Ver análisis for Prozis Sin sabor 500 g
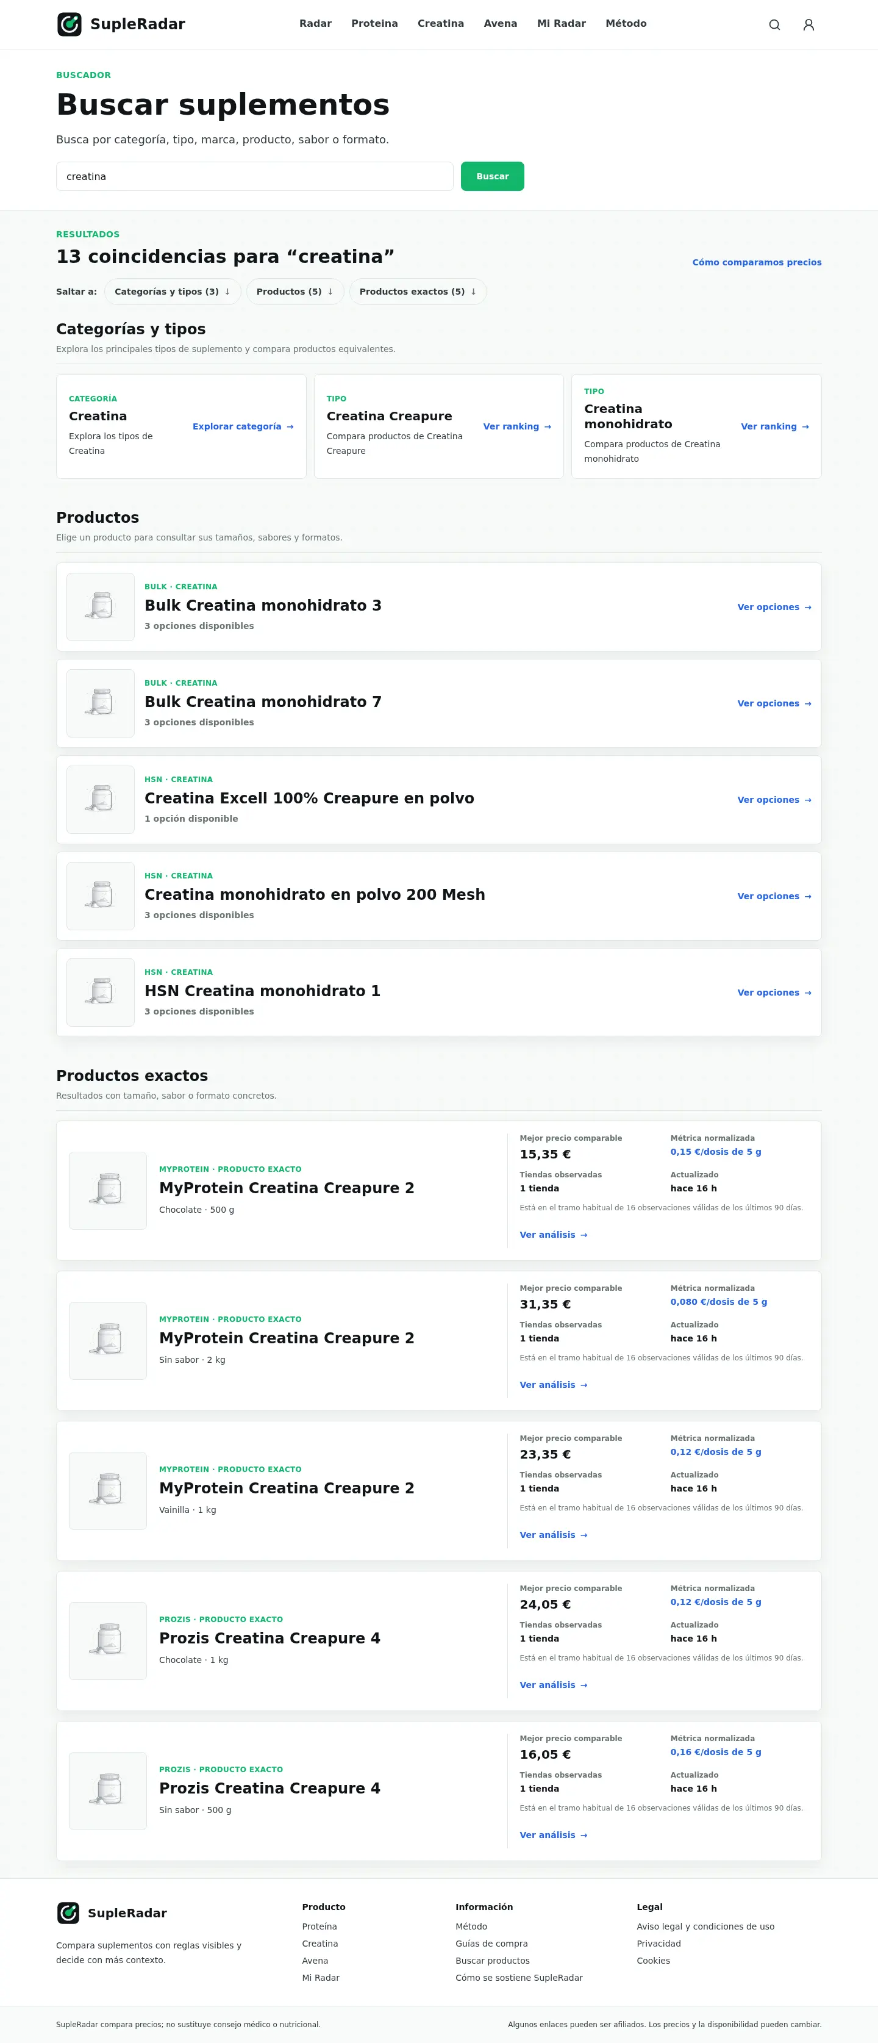The height and width of the screenshot is (2043, 878). [x=553, y=1835]
